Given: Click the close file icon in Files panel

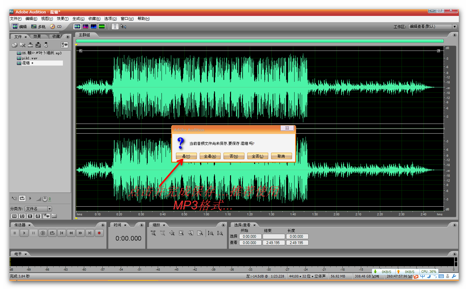Looking at the screenshot, I should click(23, 45).
